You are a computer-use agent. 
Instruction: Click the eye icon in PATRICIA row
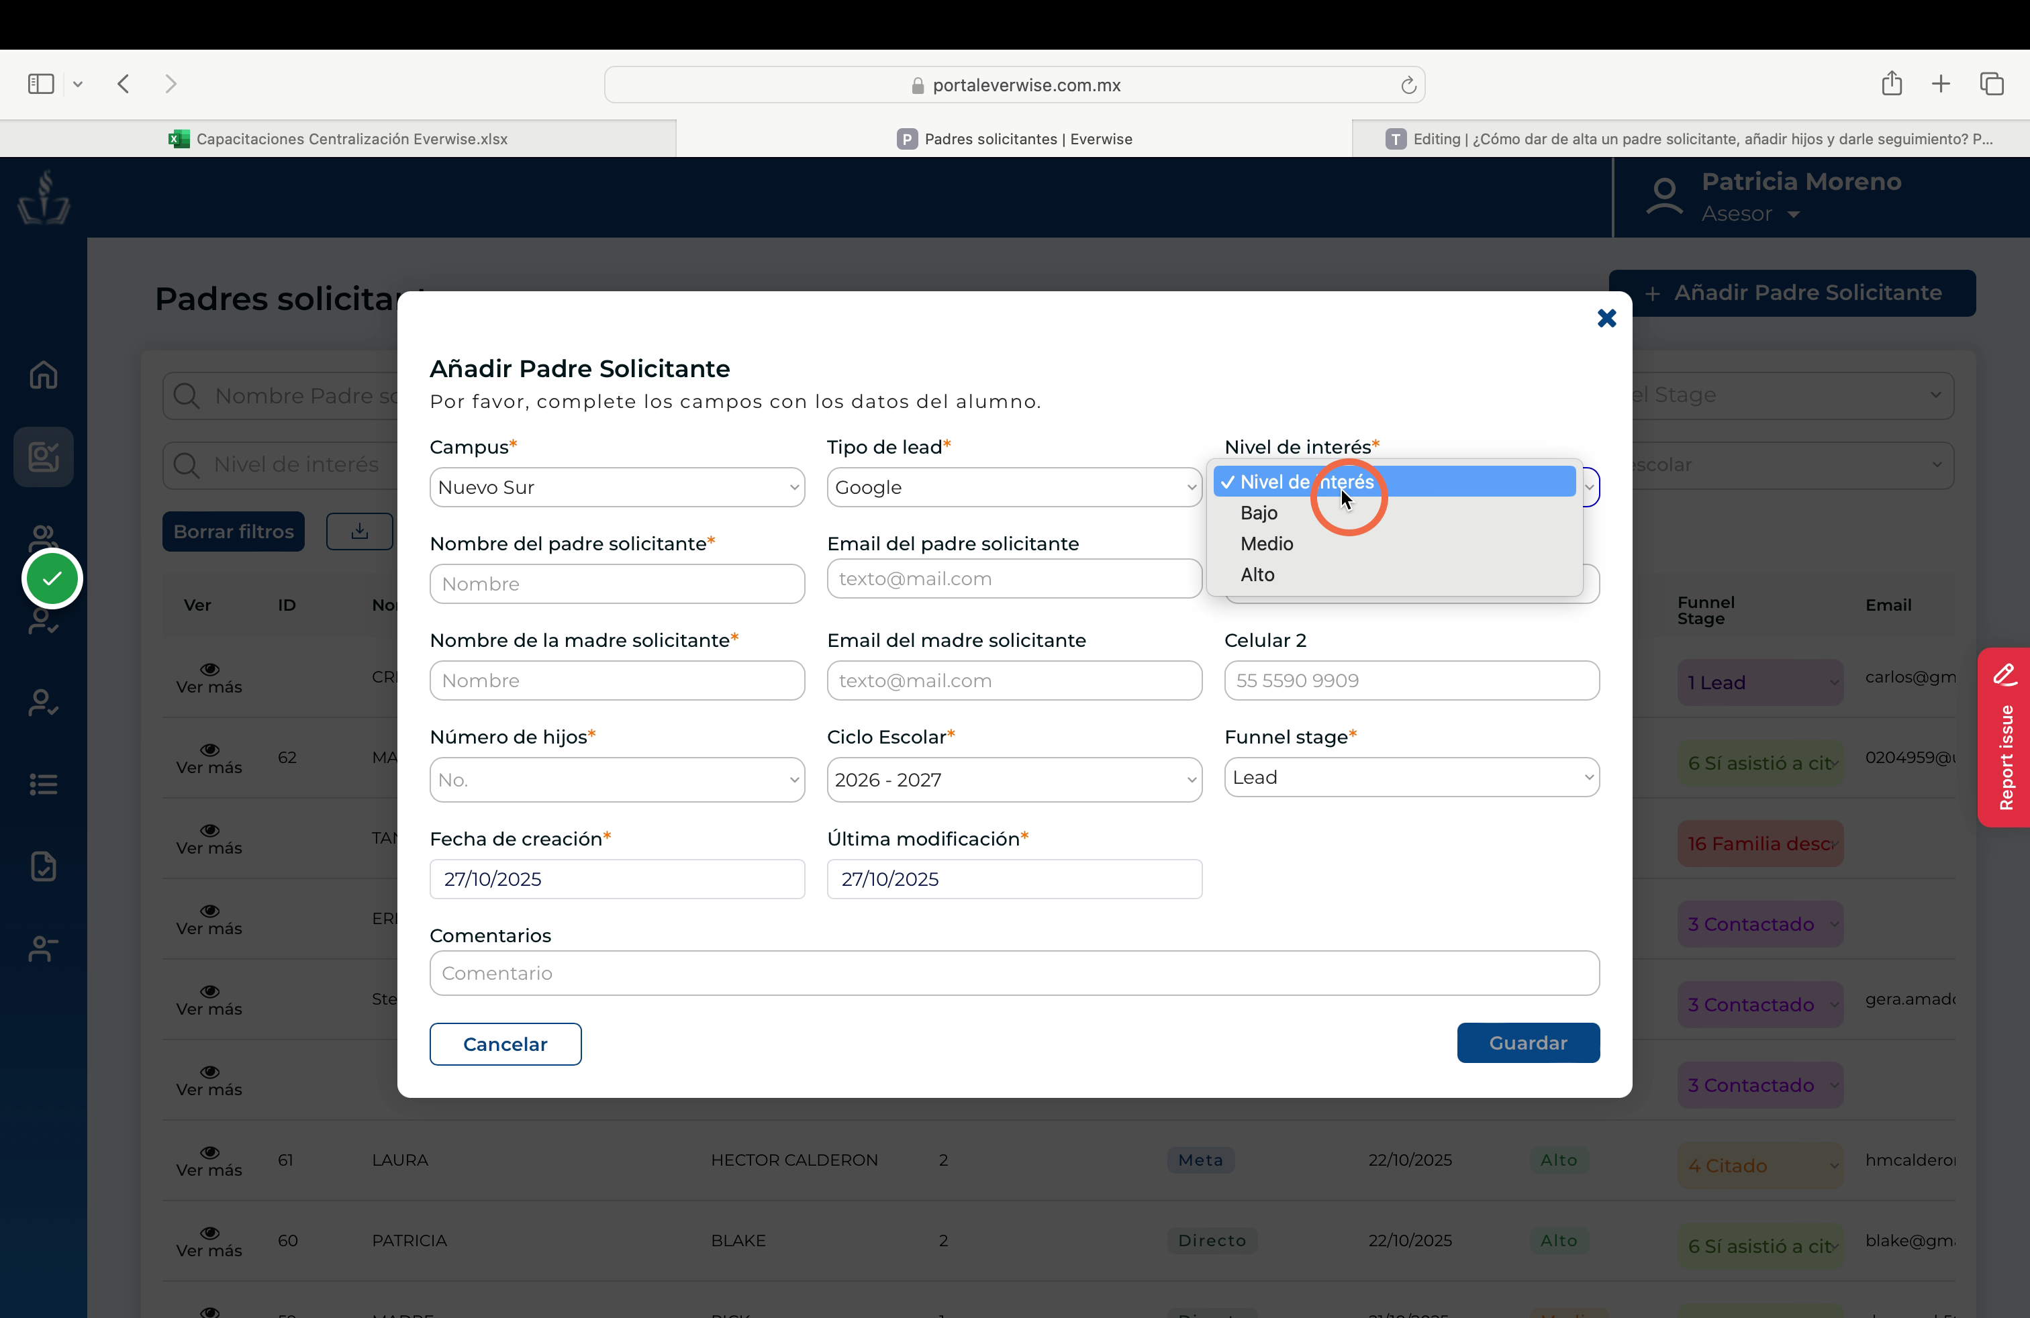pos(210,1233)
